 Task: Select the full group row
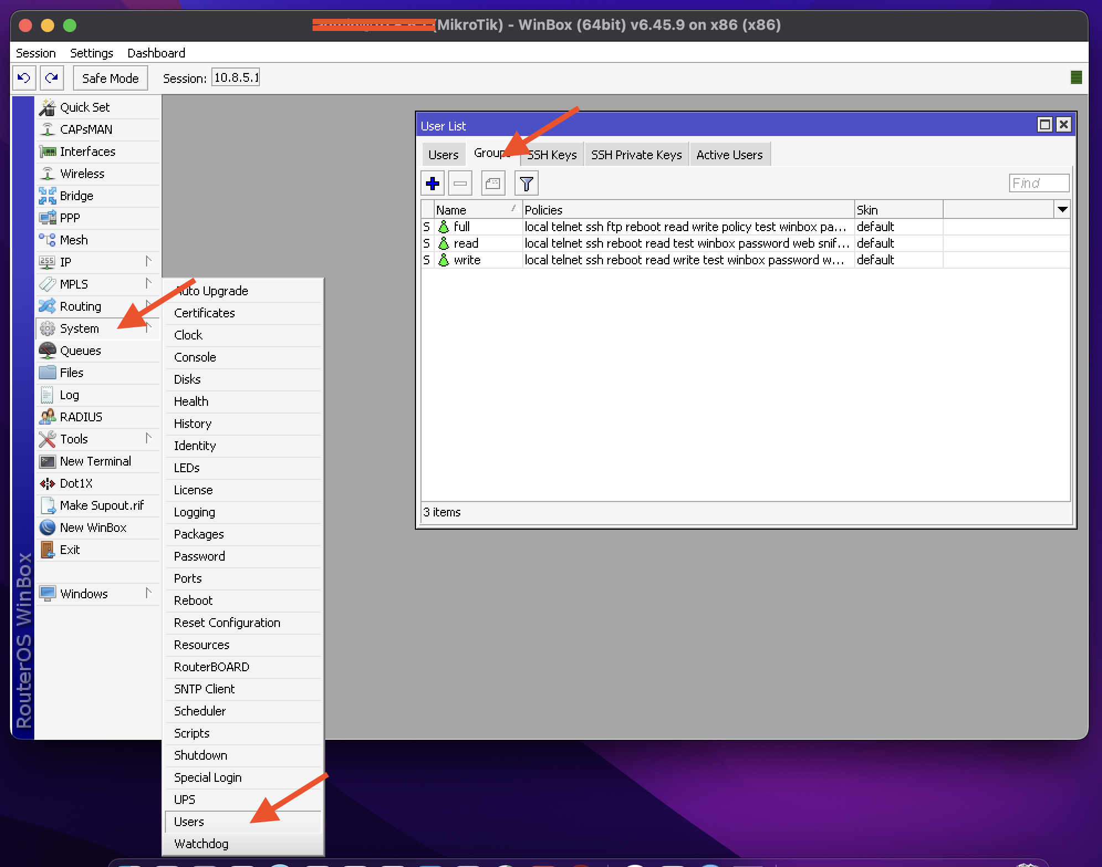click(745, 227)
